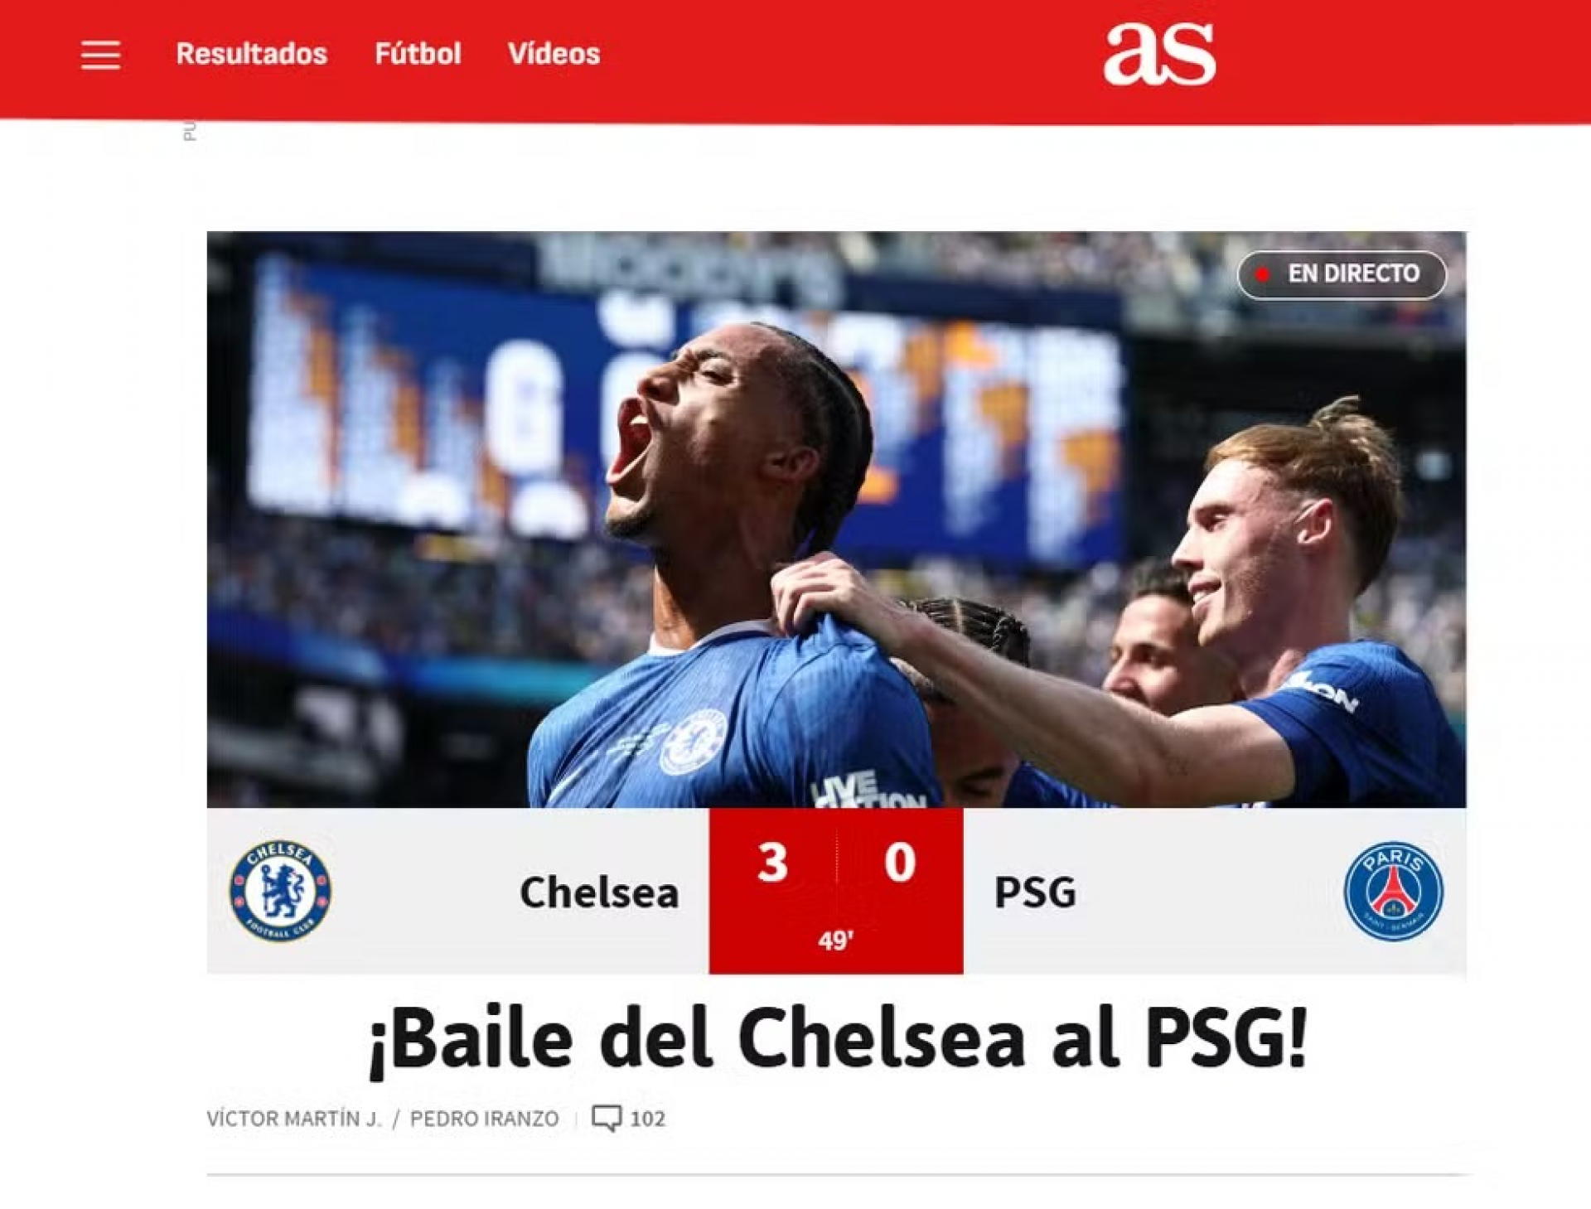The image size is (1591, 1209).
Task: Click the 3-0 red scoreboard
Action: coord(836,891)
